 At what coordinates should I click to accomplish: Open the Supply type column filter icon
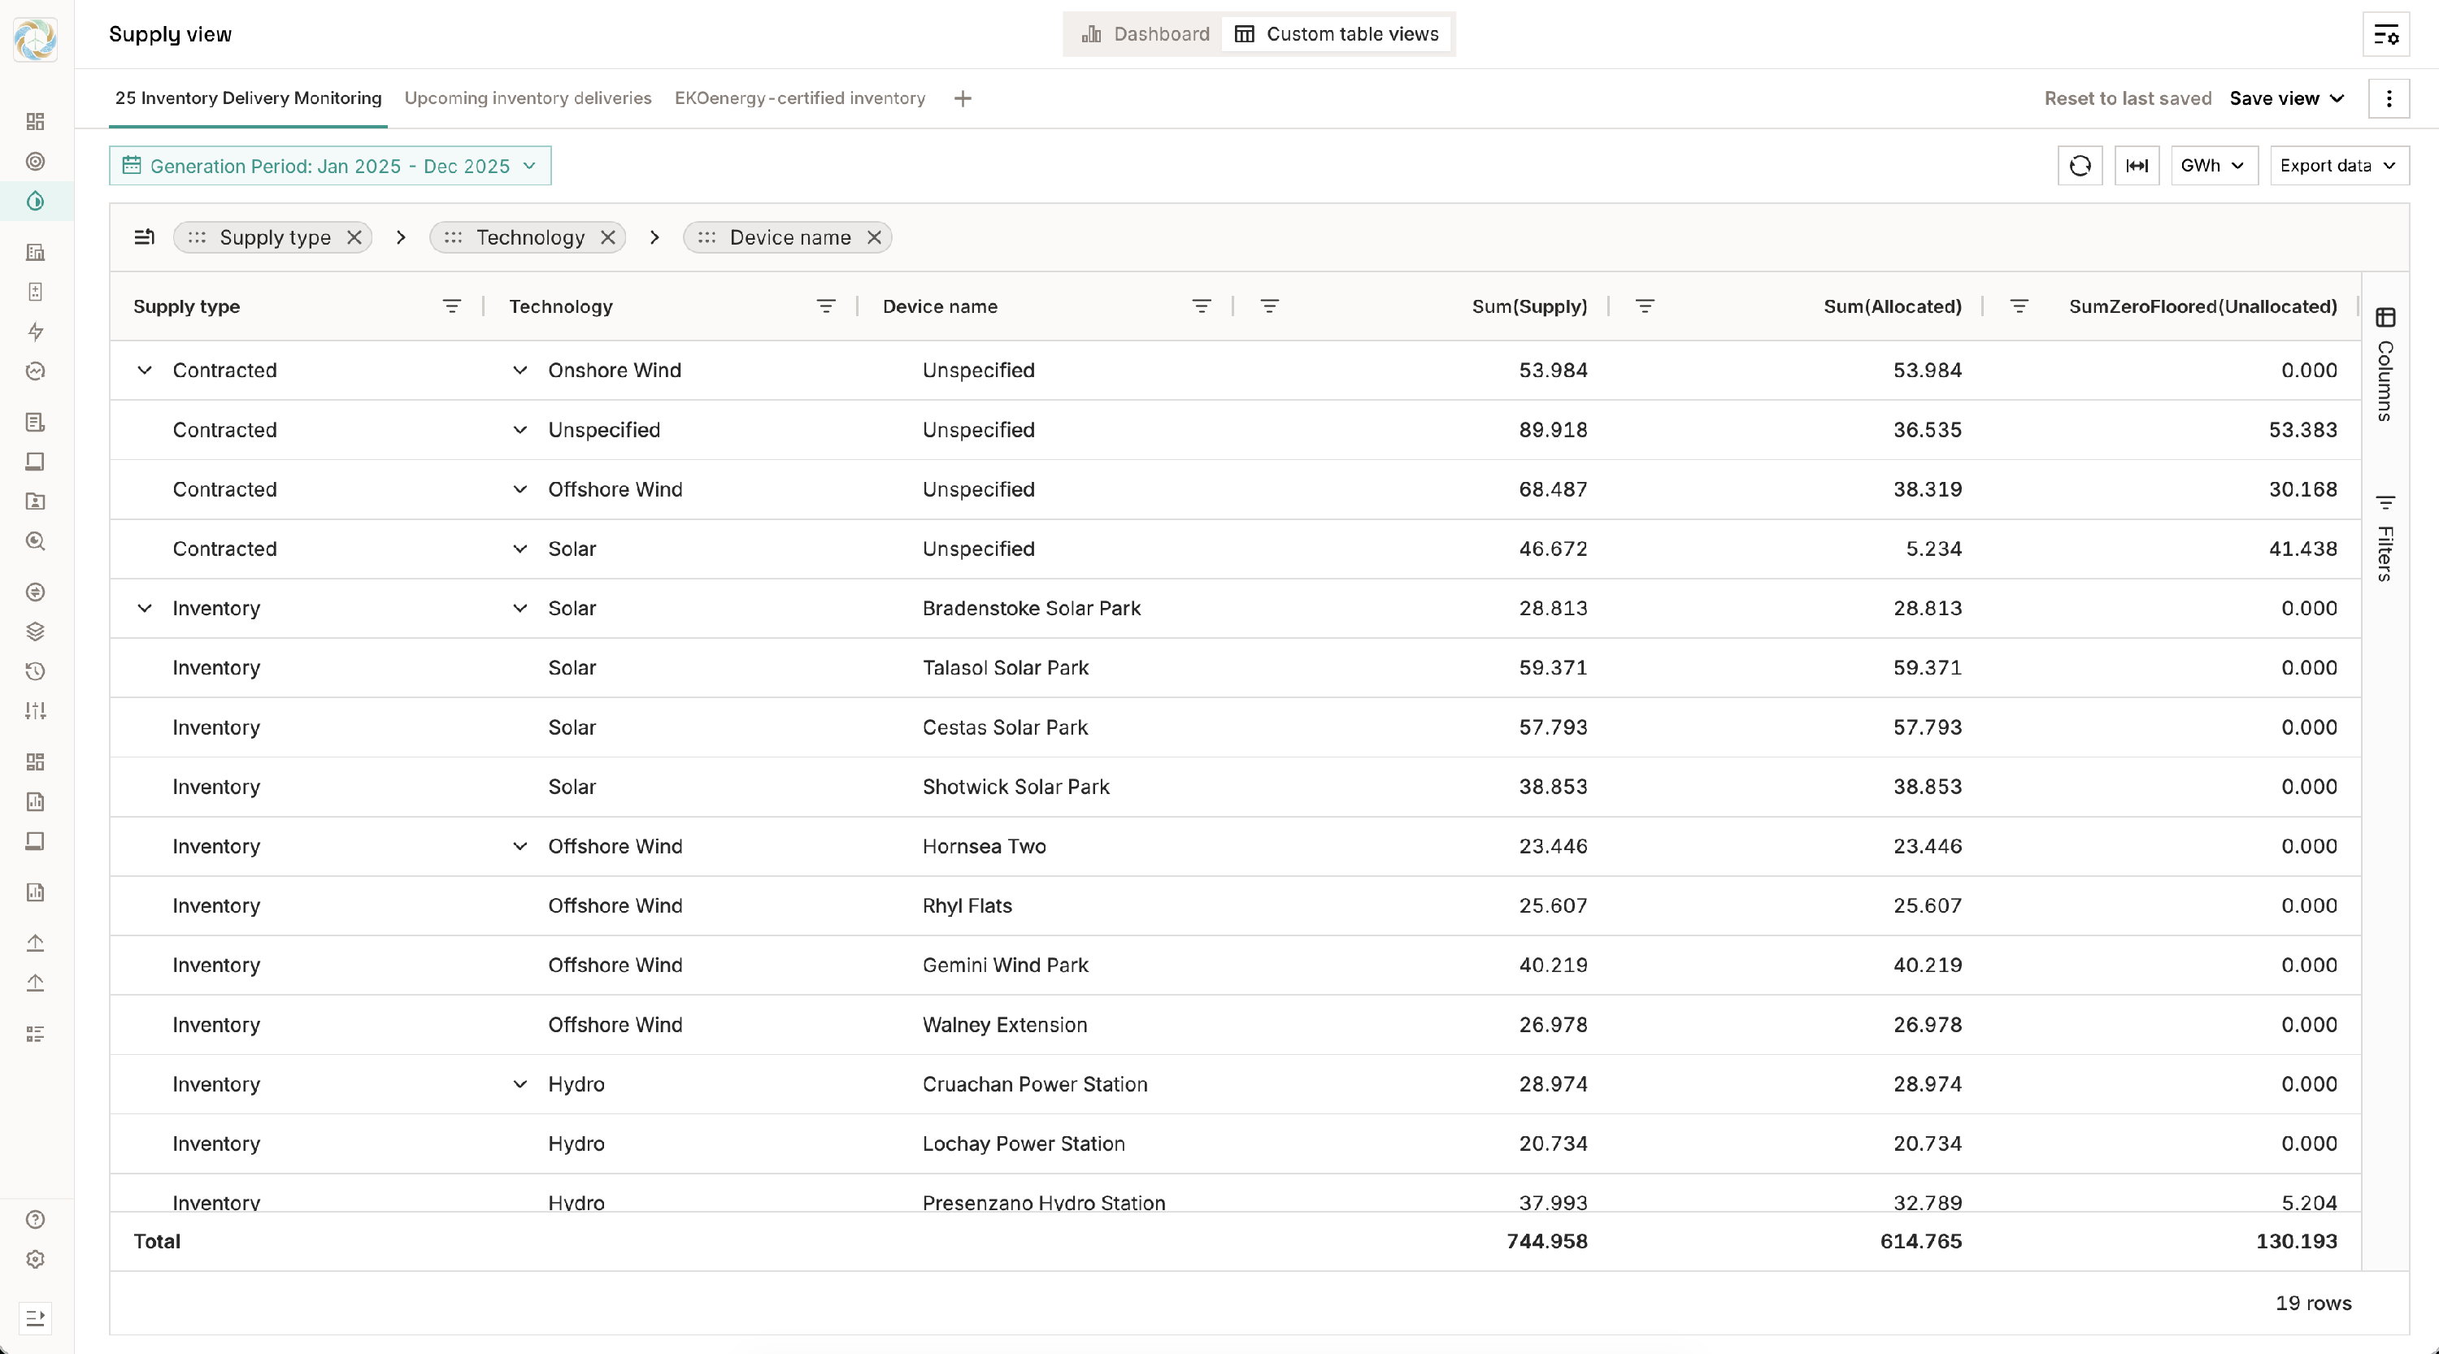[x=452, y=306]
